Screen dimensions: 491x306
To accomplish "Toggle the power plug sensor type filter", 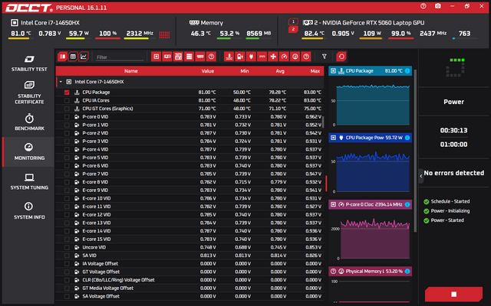I will [x=251, y=57].
